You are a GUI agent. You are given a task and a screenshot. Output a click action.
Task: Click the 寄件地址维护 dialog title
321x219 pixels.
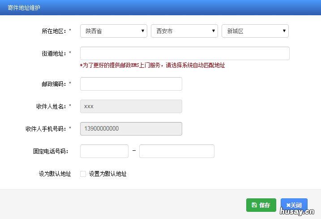click(x=24, y=8)
